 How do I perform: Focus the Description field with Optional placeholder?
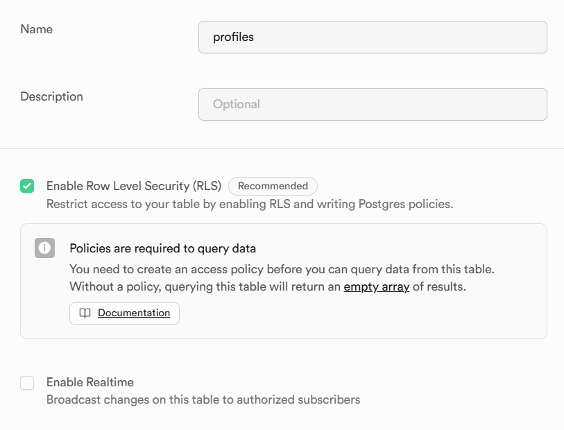(373, 104)
